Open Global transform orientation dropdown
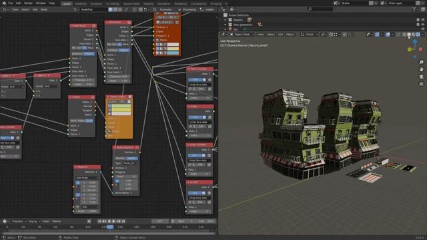This screenshot has width=427, height=240. click(309, 35)
